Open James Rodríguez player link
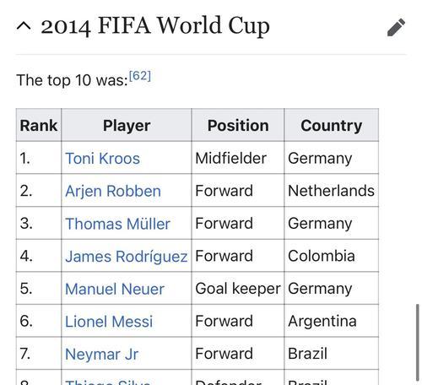 point(127,257)
